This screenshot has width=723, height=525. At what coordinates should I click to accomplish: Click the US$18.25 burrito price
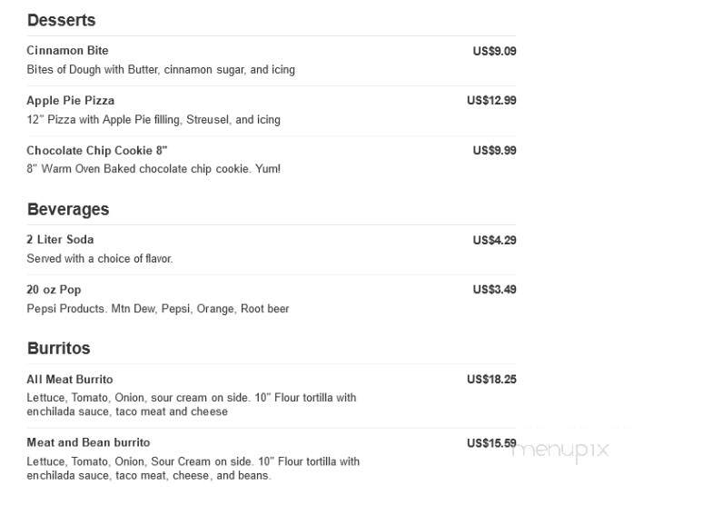[491, 380]
